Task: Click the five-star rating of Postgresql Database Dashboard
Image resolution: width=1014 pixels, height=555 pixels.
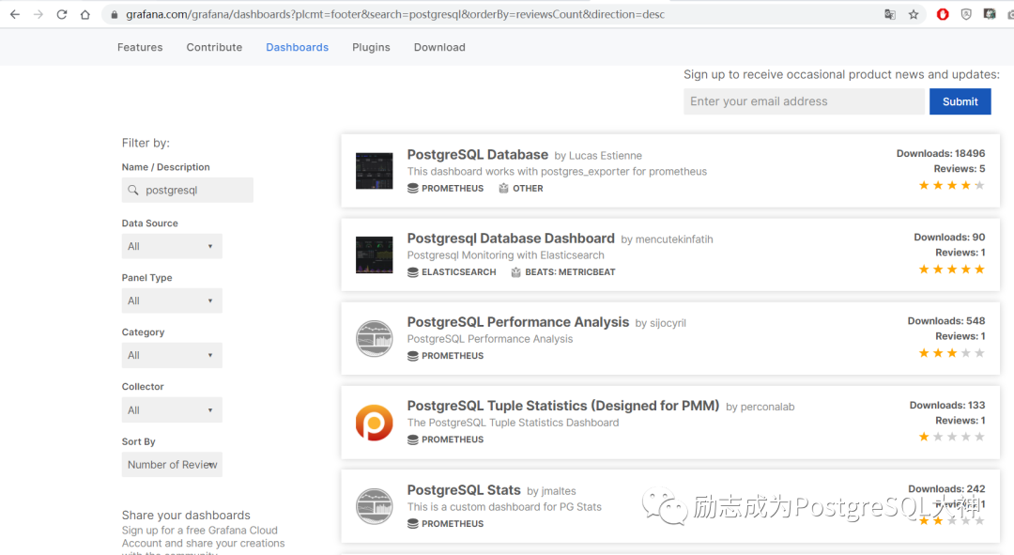Action: click(952, 270)
